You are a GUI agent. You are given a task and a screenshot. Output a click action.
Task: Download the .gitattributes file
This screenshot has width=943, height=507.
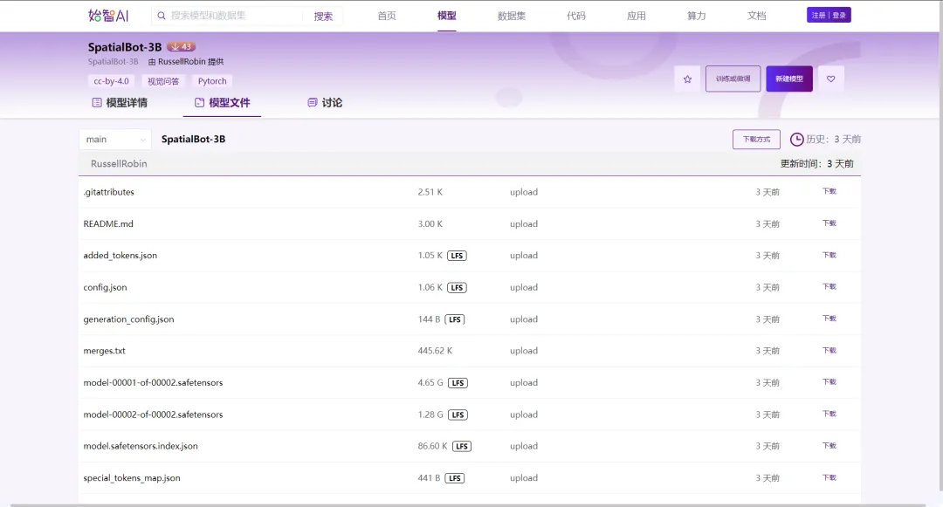click(x=829, y=192)
